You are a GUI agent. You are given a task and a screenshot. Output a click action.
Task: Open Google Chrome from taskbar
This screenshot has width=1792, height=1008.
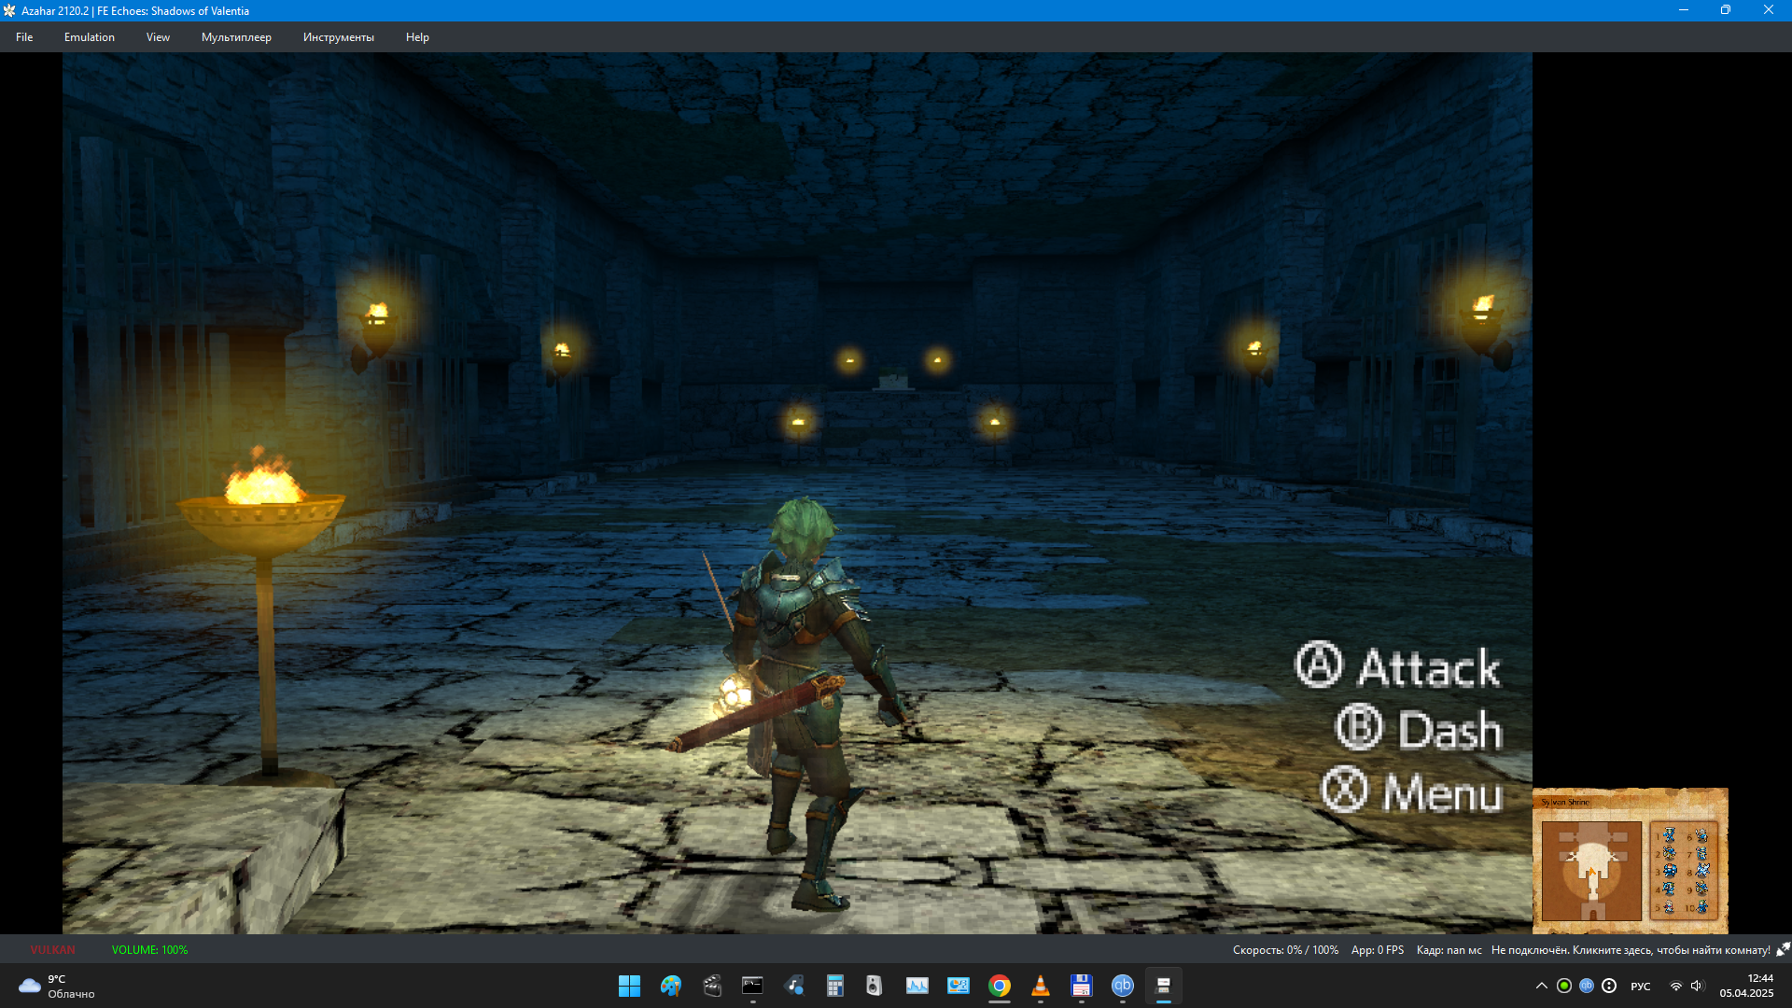click(1000, 986)
